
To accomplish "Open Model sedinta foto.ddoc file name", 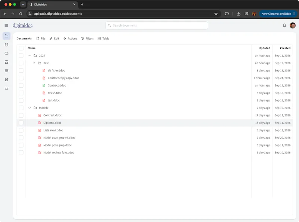I will [59, 153].
